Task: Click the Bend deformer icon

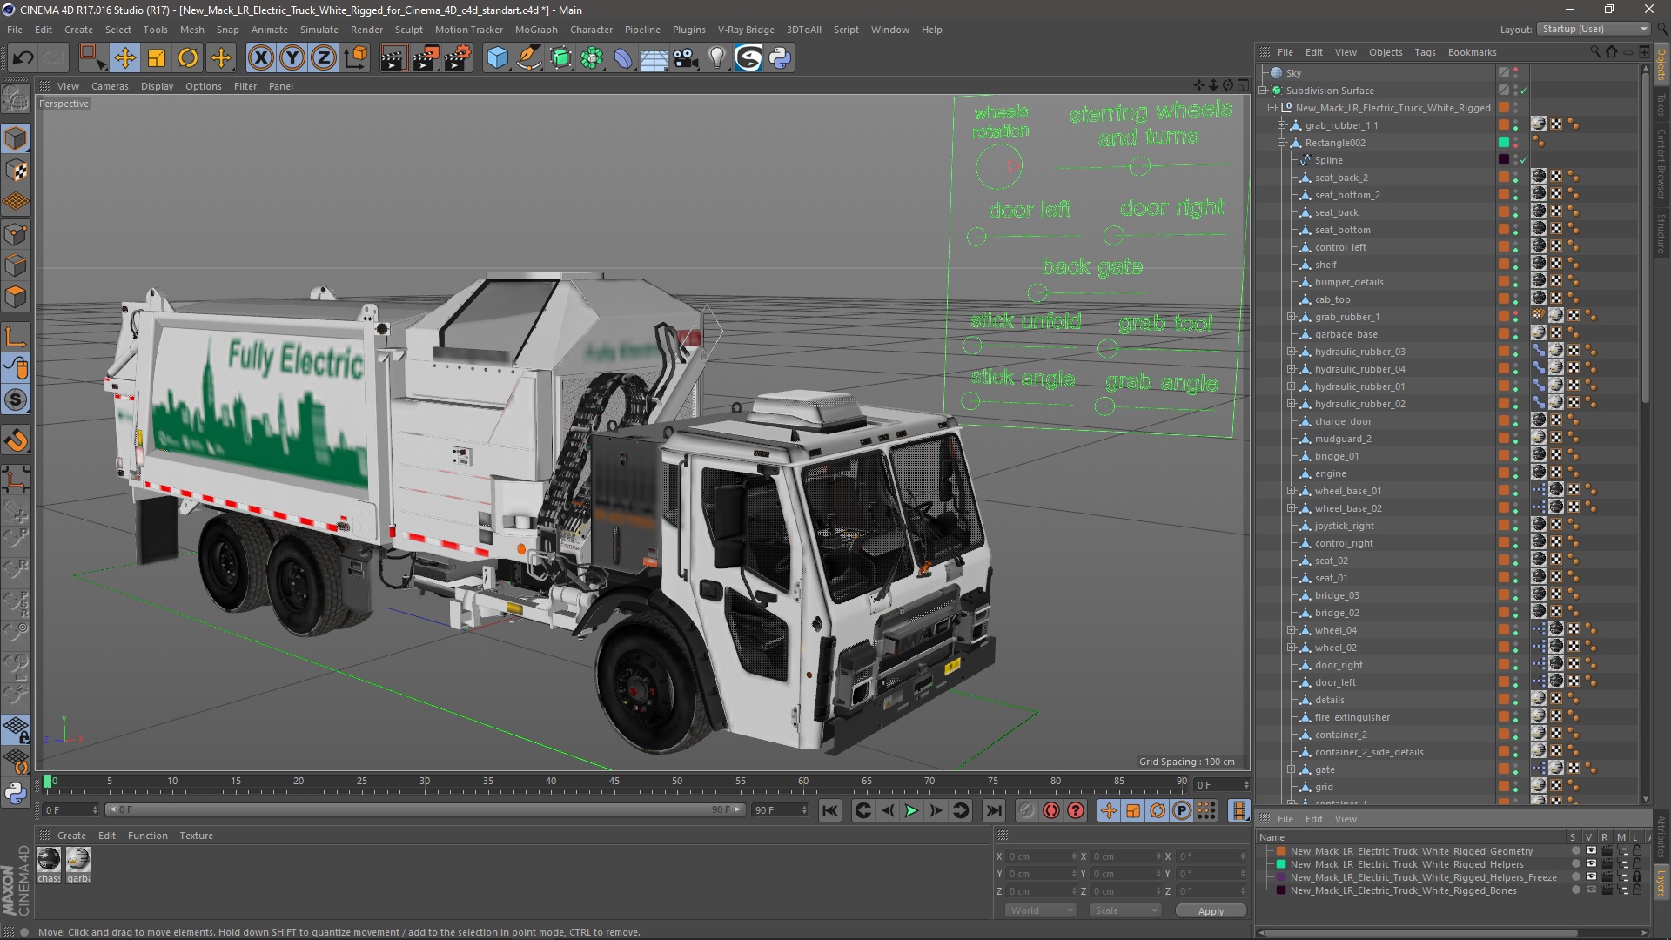Action: tap(623, 58)
